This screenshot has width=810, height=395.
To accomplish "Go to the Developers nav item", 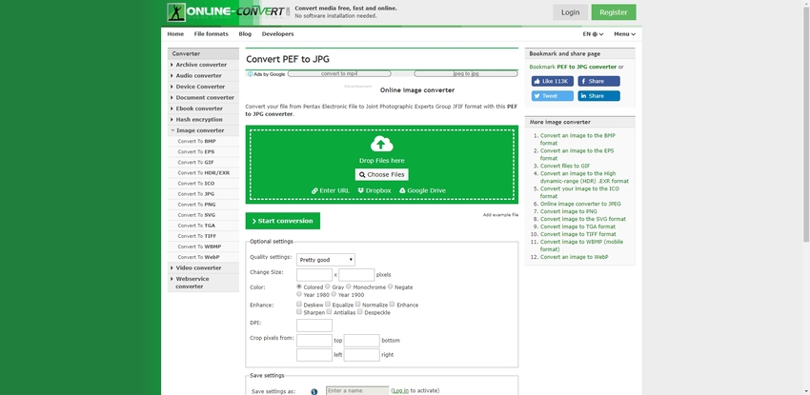I will point(277,33).
